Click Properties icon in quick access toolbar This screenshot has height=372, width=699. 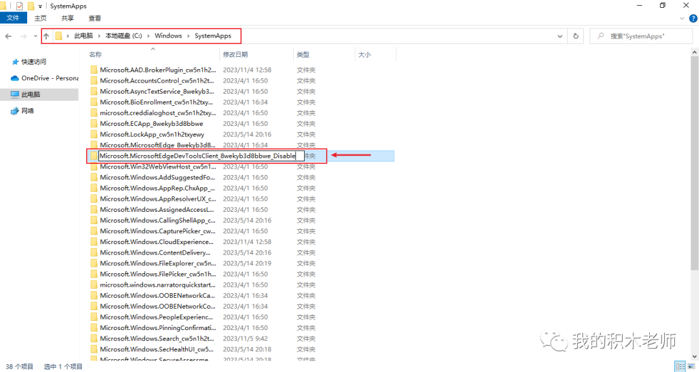click(19, 6)
